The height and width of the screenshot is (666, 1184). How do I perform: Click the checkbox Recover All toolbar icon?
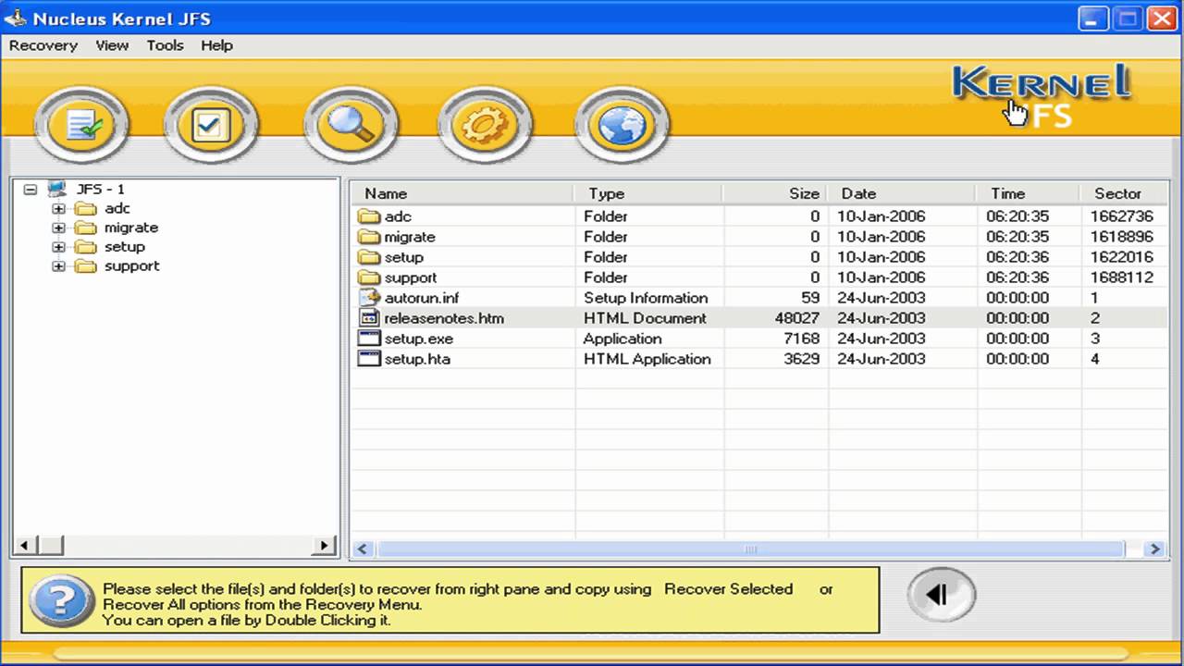[x=211, y=125]
